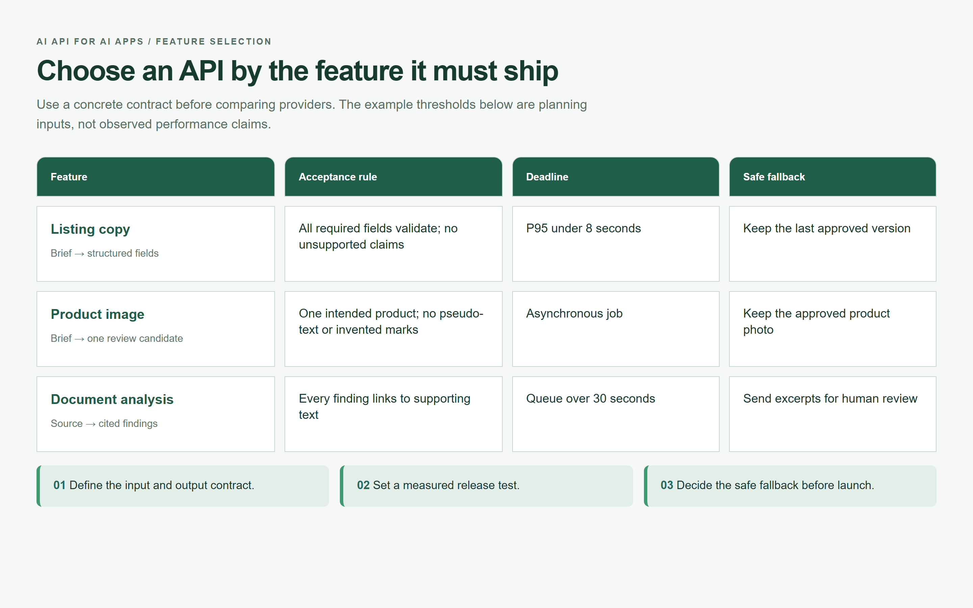Click 'Every finding links to supporting text'
973x608 pixels.
point(393,414)
